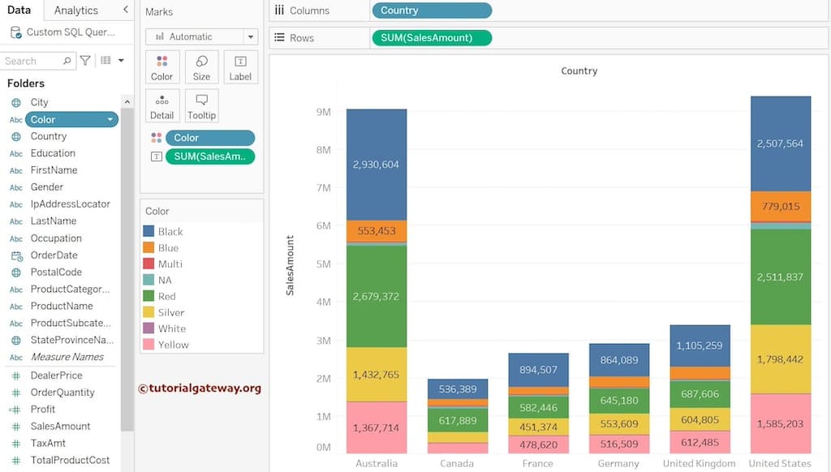This screenshot has height=472, width=831.
Task: Click the Custom SQL Query data source icon
Action: (15, 31)
